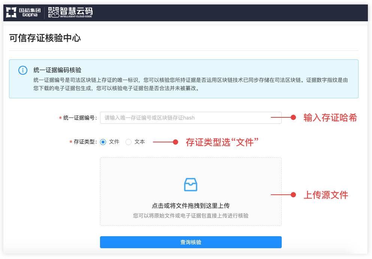Click the 智慧云码 cloud QR logo
Screen dimensions: 372x259
[x=70, y=12]
